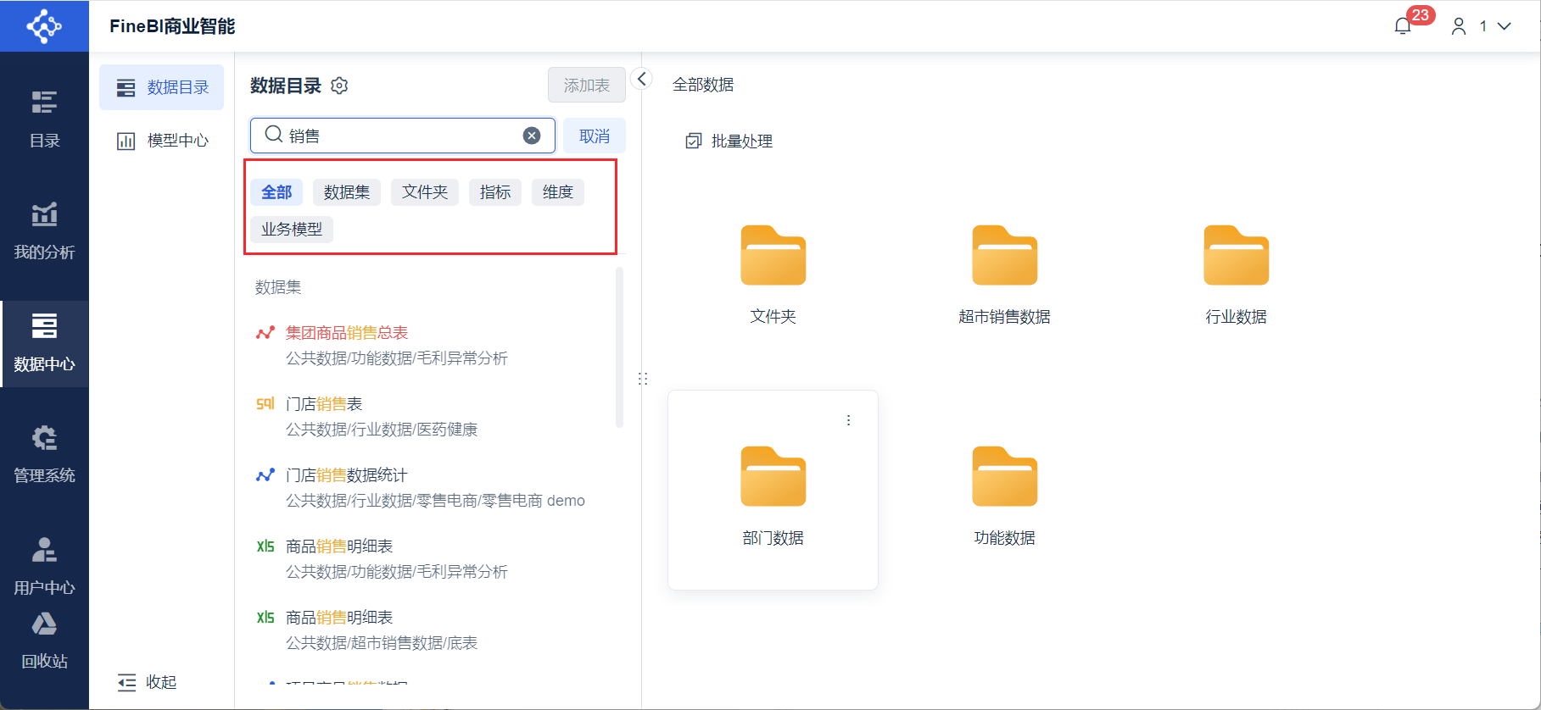This screenshot has width=1541, height=710.
Task: Click the 添加表 button
Action: pyautogui.click(x=587, y=86)
